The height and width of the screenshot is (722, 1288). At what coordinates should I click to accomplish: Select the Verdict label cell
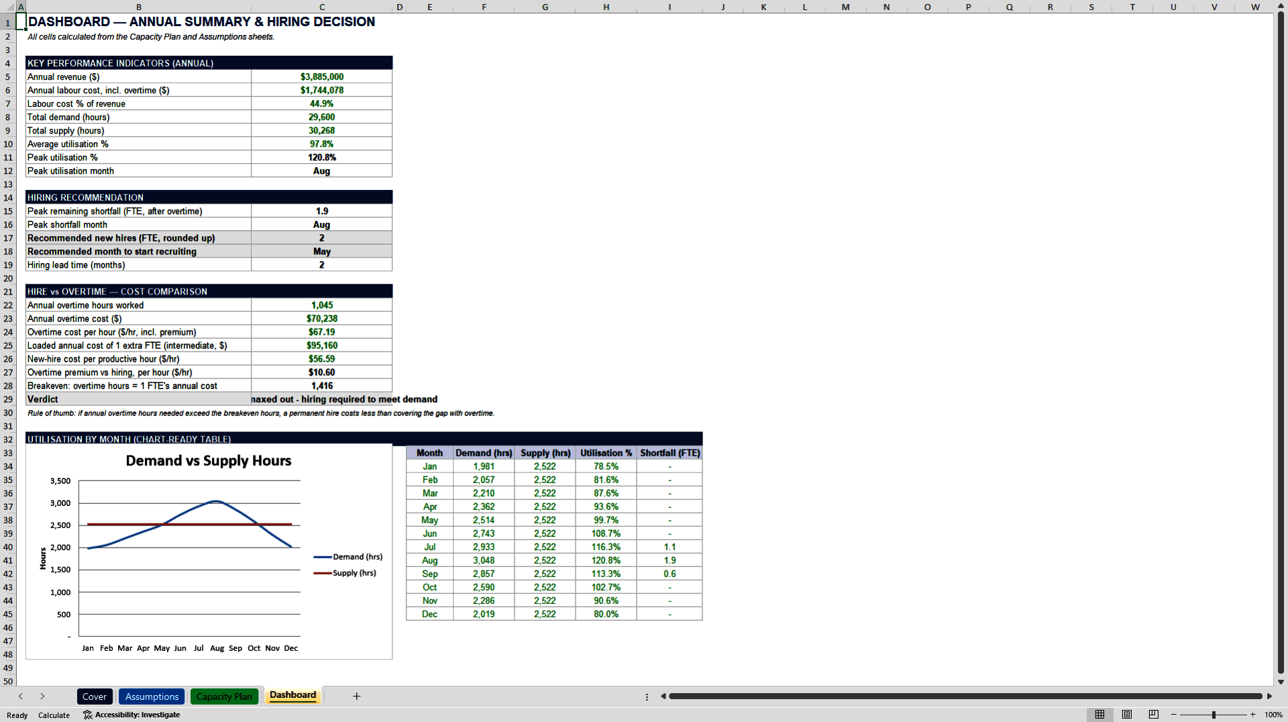tap(139, 399)
